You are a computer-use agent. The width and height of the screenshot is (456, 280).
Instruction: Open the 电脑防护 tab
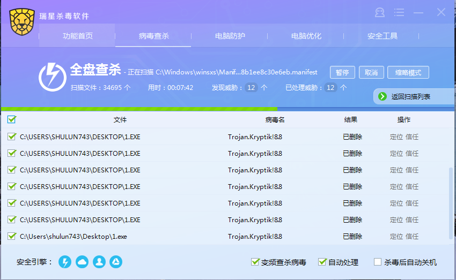230,36
